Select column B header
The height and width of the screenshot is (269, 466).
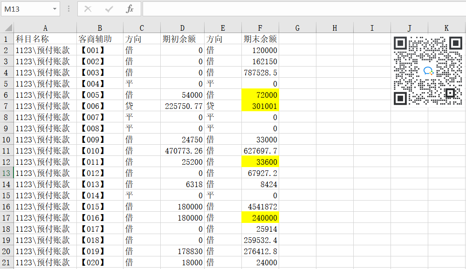coord(100,28)
